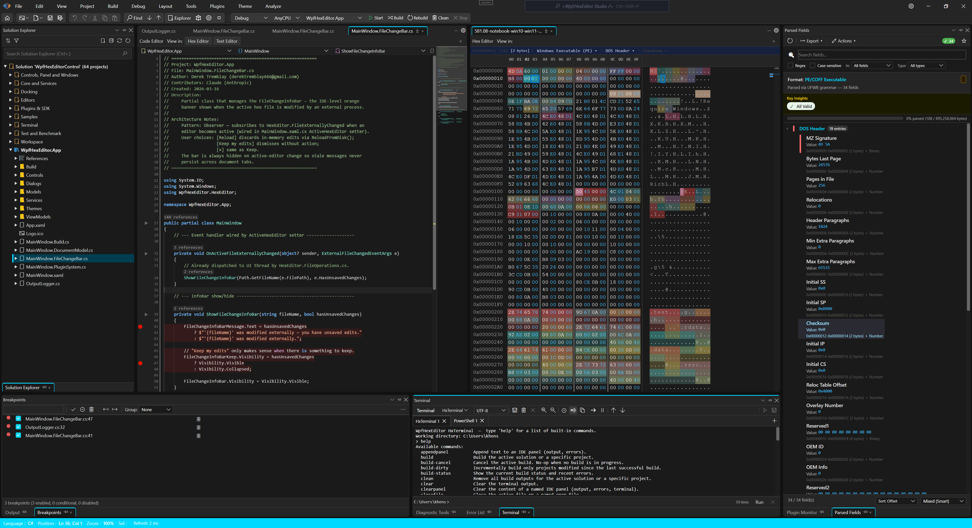This screenshot has height=528, width=972.
Task: Disable all breakpoints with circle icon
Action: [82, 409]
